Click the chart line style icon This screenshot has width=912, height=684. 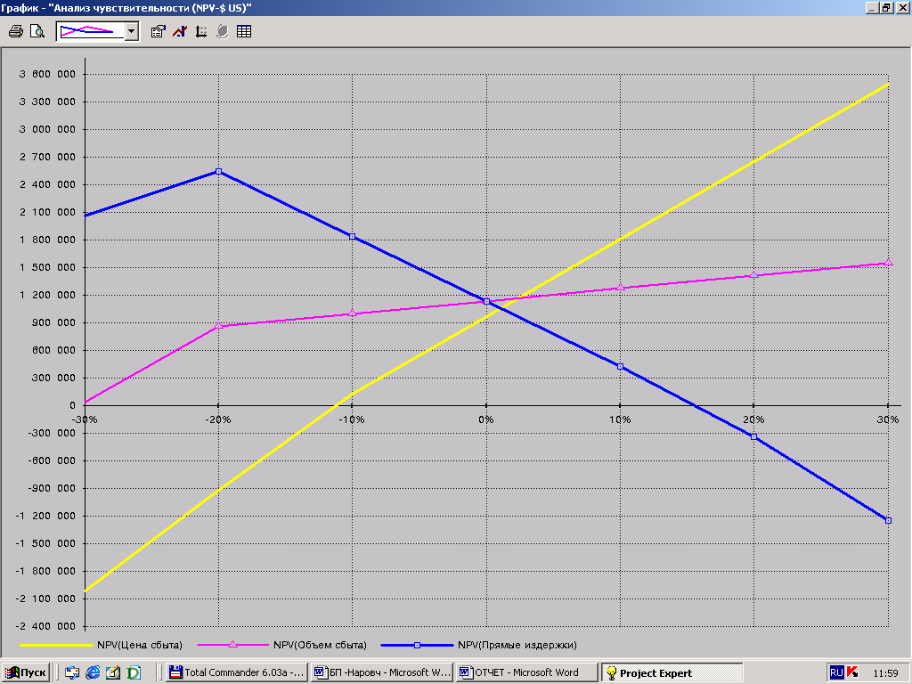pyautogui.click(x=180, y=31)
